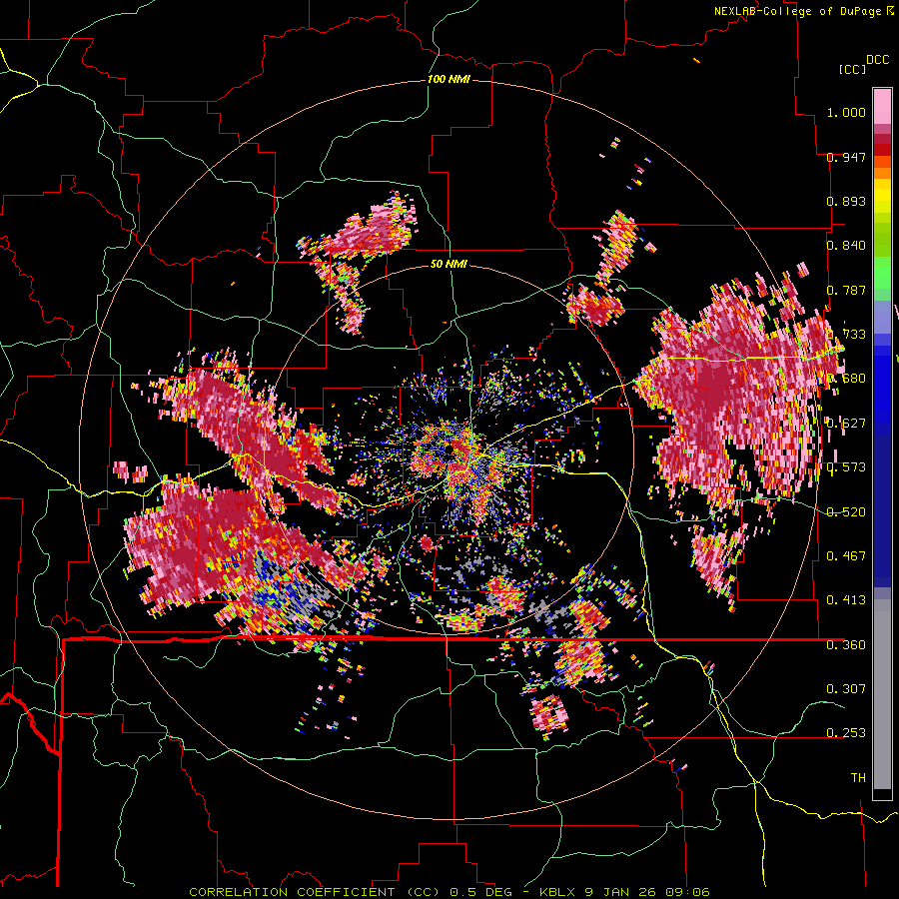899x899 pixels.
Task: Pick the light pink color bar segment
Action: tap(882, 106)
